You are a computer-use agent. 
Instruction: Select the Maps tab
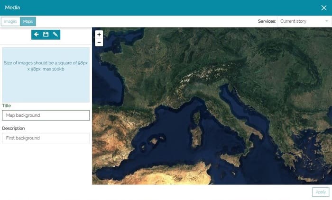28,21
